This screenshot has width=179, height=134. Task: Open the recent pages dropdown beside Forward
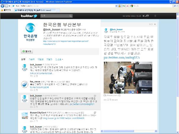(9, 6)
